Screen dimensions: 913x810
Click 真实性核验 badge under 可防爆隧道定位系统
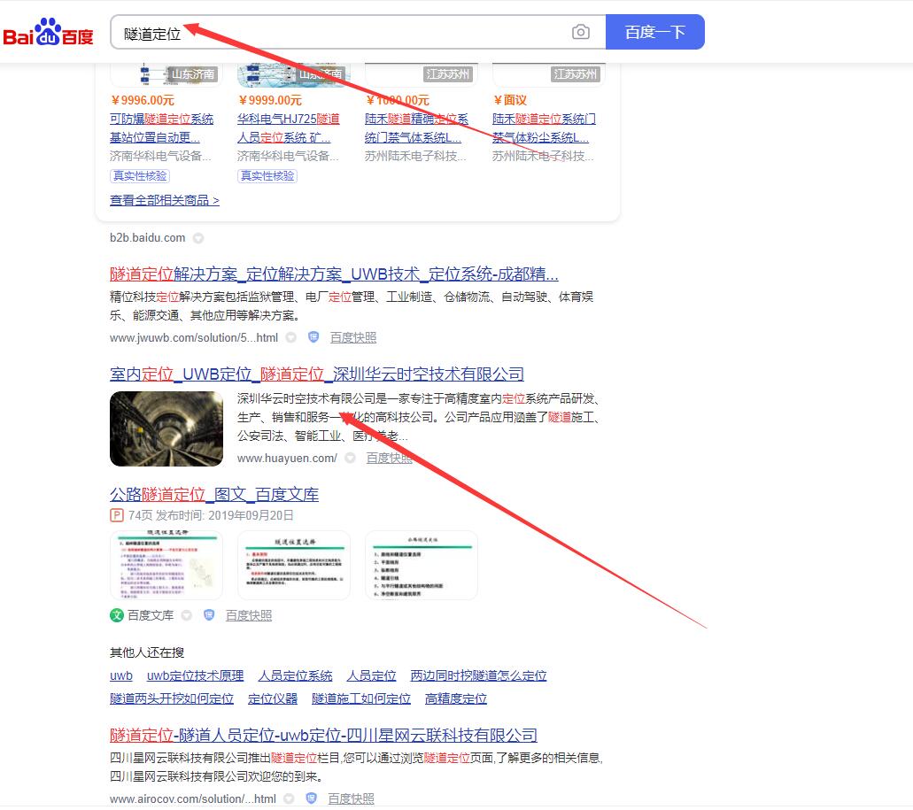pos(140,176)
